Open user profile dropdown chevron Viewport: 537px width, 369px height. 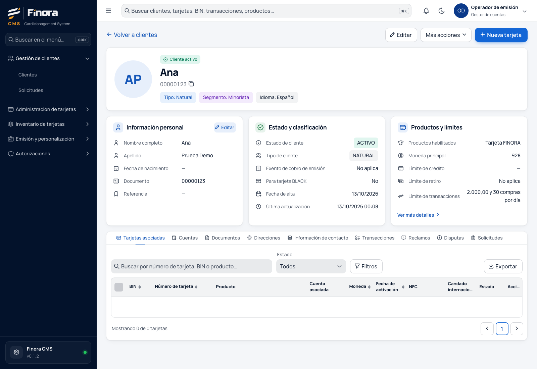pos(525,11)
